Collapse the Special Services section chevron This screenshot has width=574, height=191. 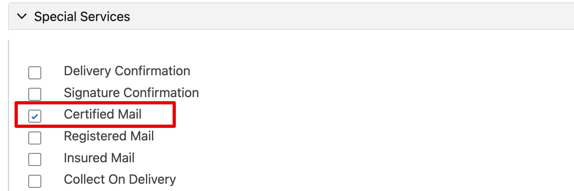pyautogui.click(x=22, y=17)
